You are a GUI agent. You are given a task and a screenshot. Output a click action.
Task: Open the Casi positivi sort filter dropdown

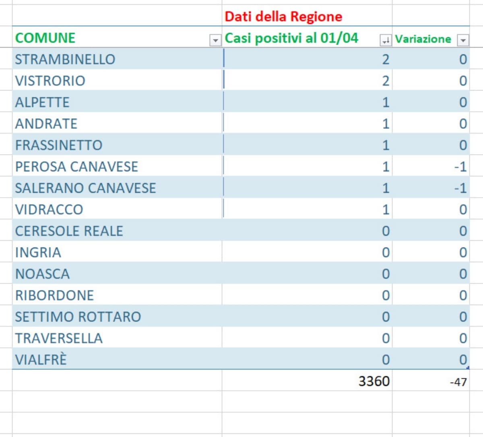click(x=385, y=40)
